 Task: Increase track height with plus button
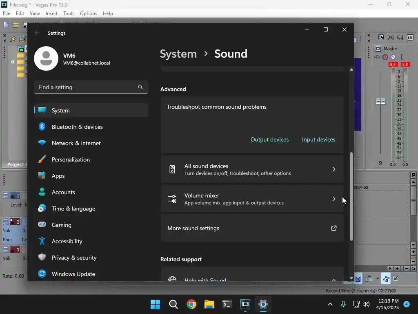pyautogui.click(x=413, y=252)
